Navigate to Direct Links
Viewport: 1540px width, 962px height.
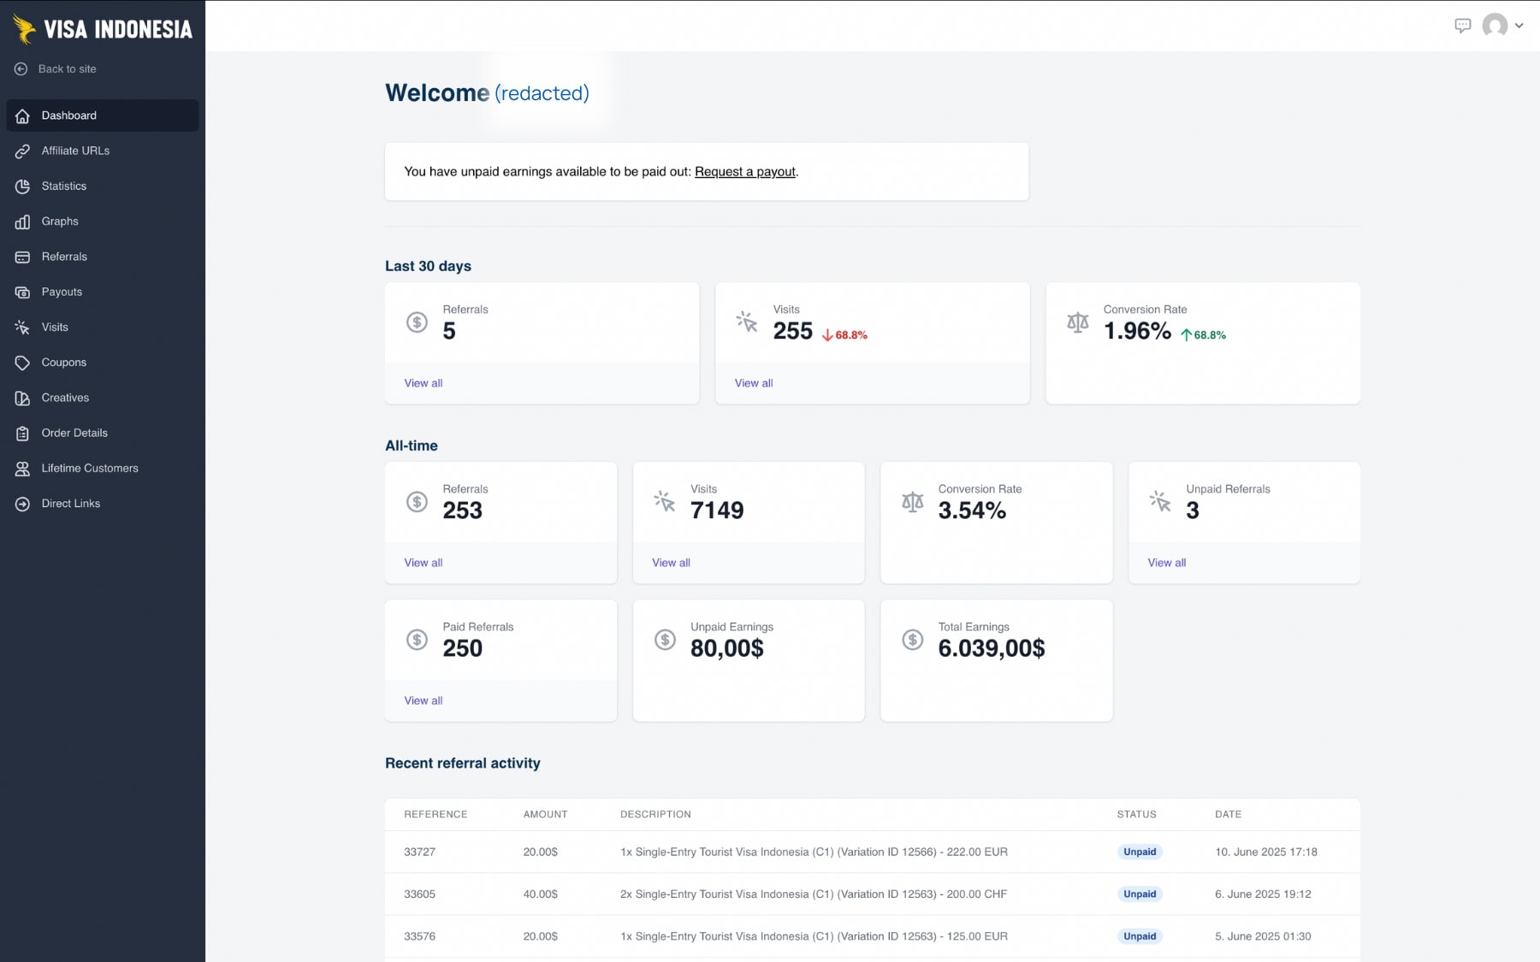(x=71, y=503)
